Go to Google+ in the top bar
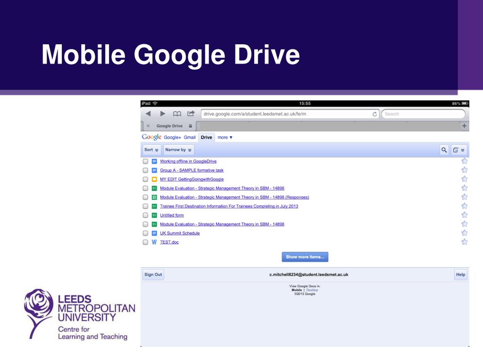 pos(172,137)
